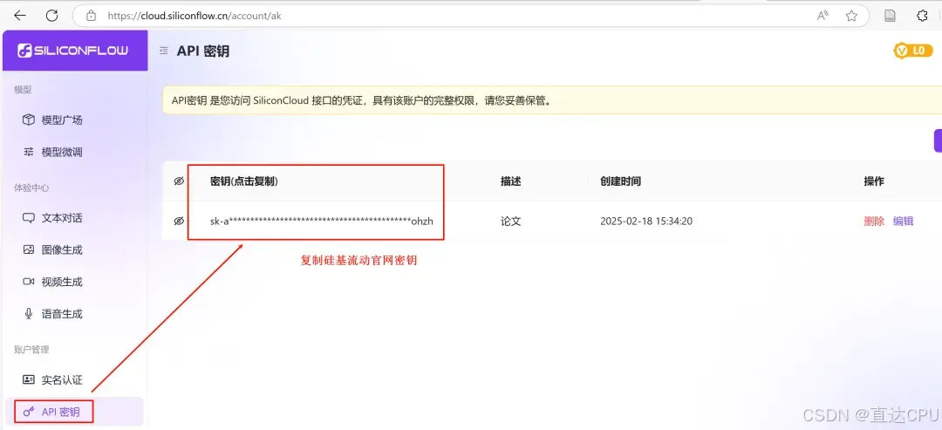Click the 视频生成 camera icon
Viewport: 942px width, 430px height.
pyautogui.click(x=28, y=282)
